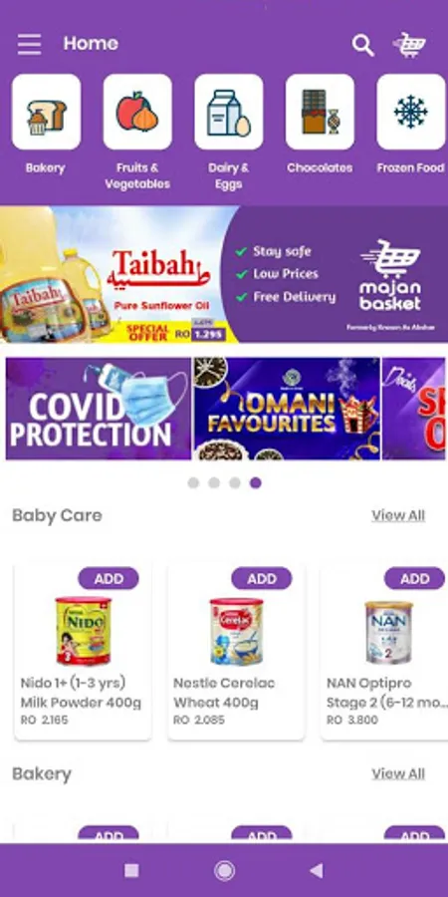Image resolution: width=448 pixels, height=897 pixels.
Task: View All Bakery products
Action: tap(398, 773)
